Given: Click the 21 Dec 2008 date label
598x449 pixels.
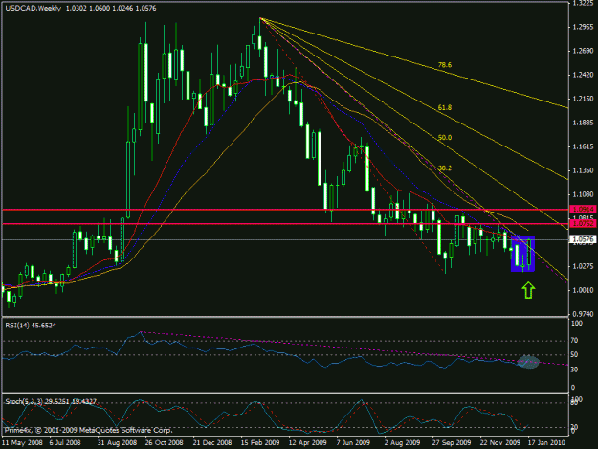Looking at the screenshot, I should point(212,442).
